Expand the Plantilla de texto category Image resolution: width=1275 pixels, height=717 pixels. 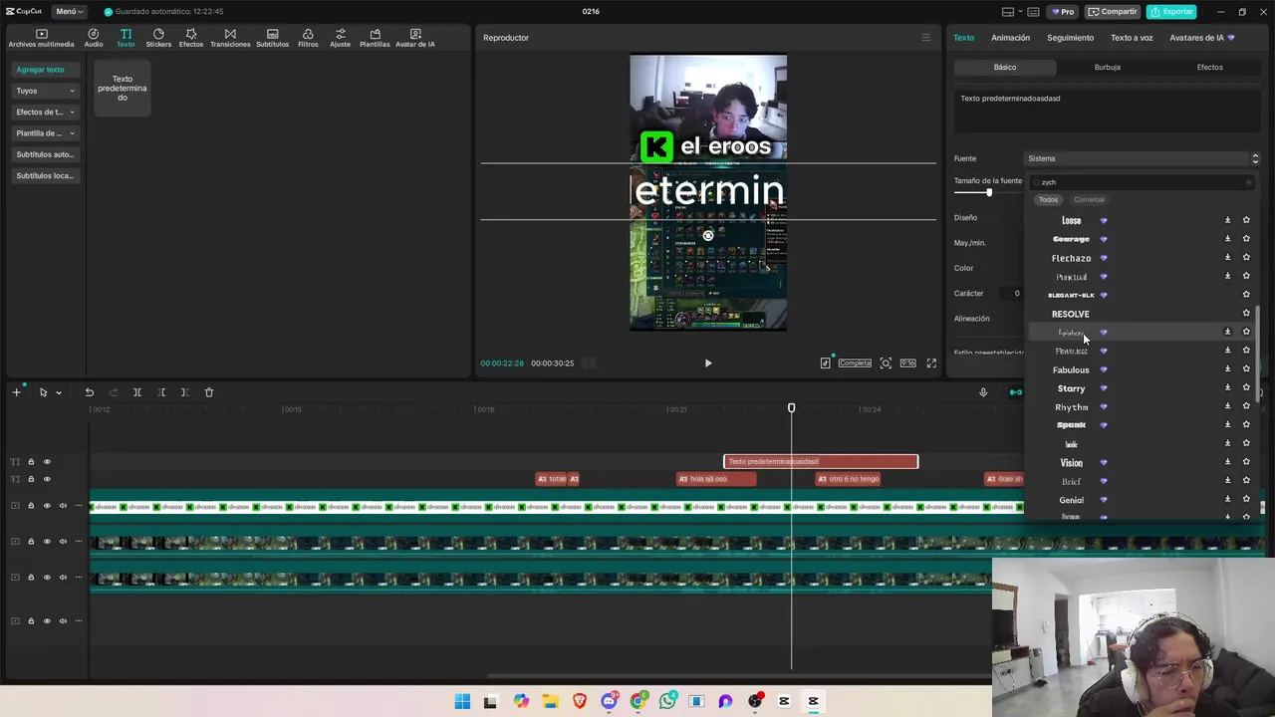click(x=45, y=133)
